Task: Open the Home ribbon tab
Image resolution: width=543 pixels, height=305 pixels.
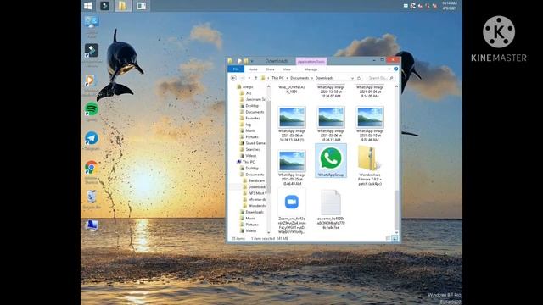Action: (x=253, y=69)
